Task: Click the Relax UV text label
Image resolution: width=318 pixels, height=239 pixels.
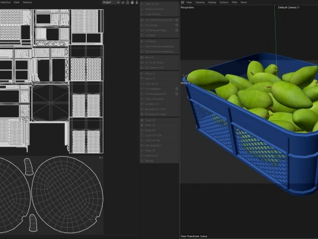Action: point(150,57)
